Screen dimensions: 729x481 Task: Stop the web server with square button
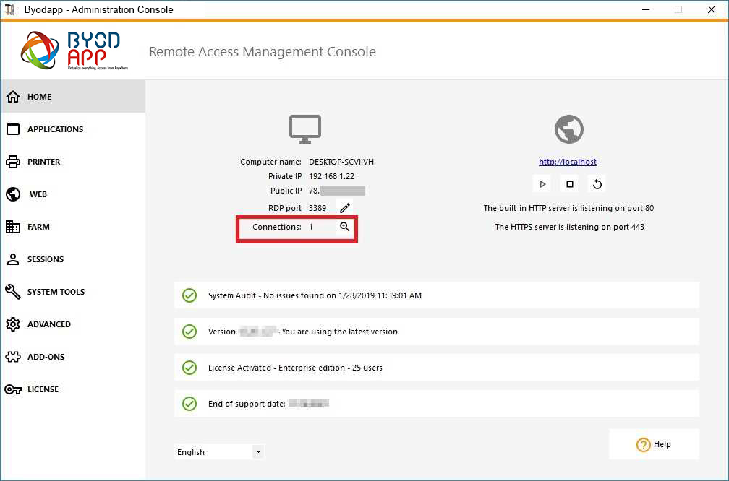pos(570,184)
